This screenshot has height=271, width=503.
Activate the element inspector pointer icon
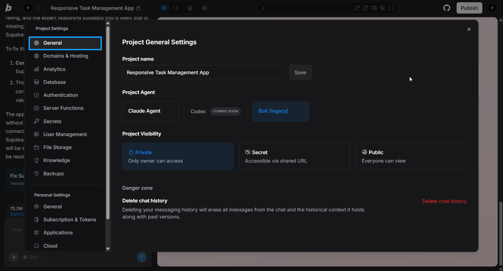[382, 8]
